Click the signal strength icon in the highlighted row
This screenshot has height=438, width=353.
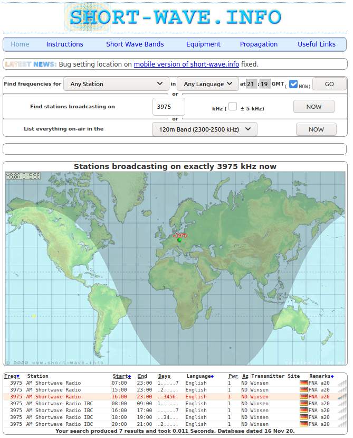pyautogui.click(x=342, y=397)
